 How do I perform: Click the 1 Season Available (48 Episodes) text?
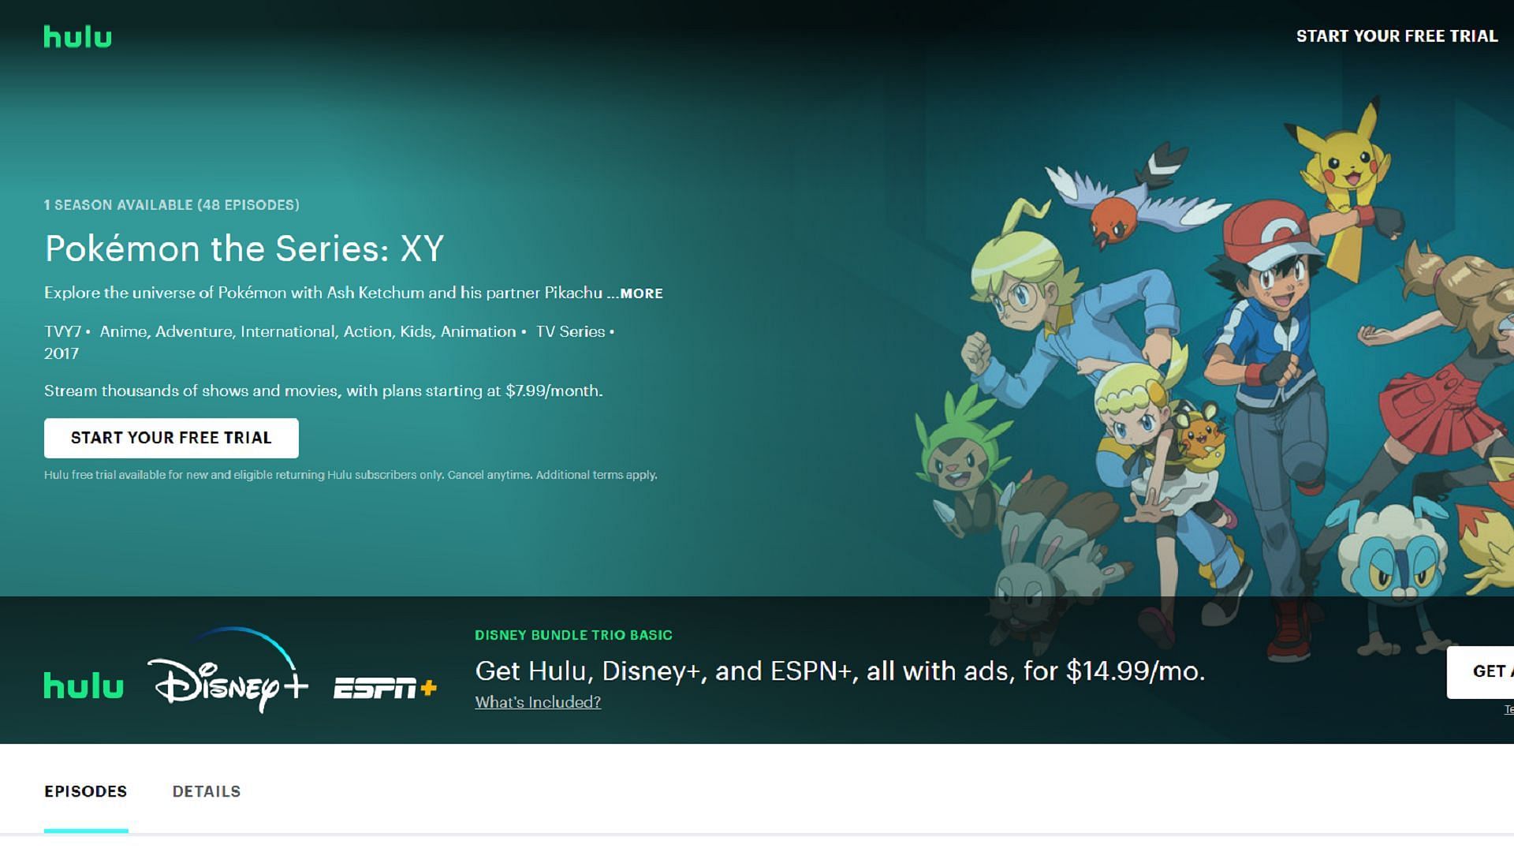click(172, 205)
